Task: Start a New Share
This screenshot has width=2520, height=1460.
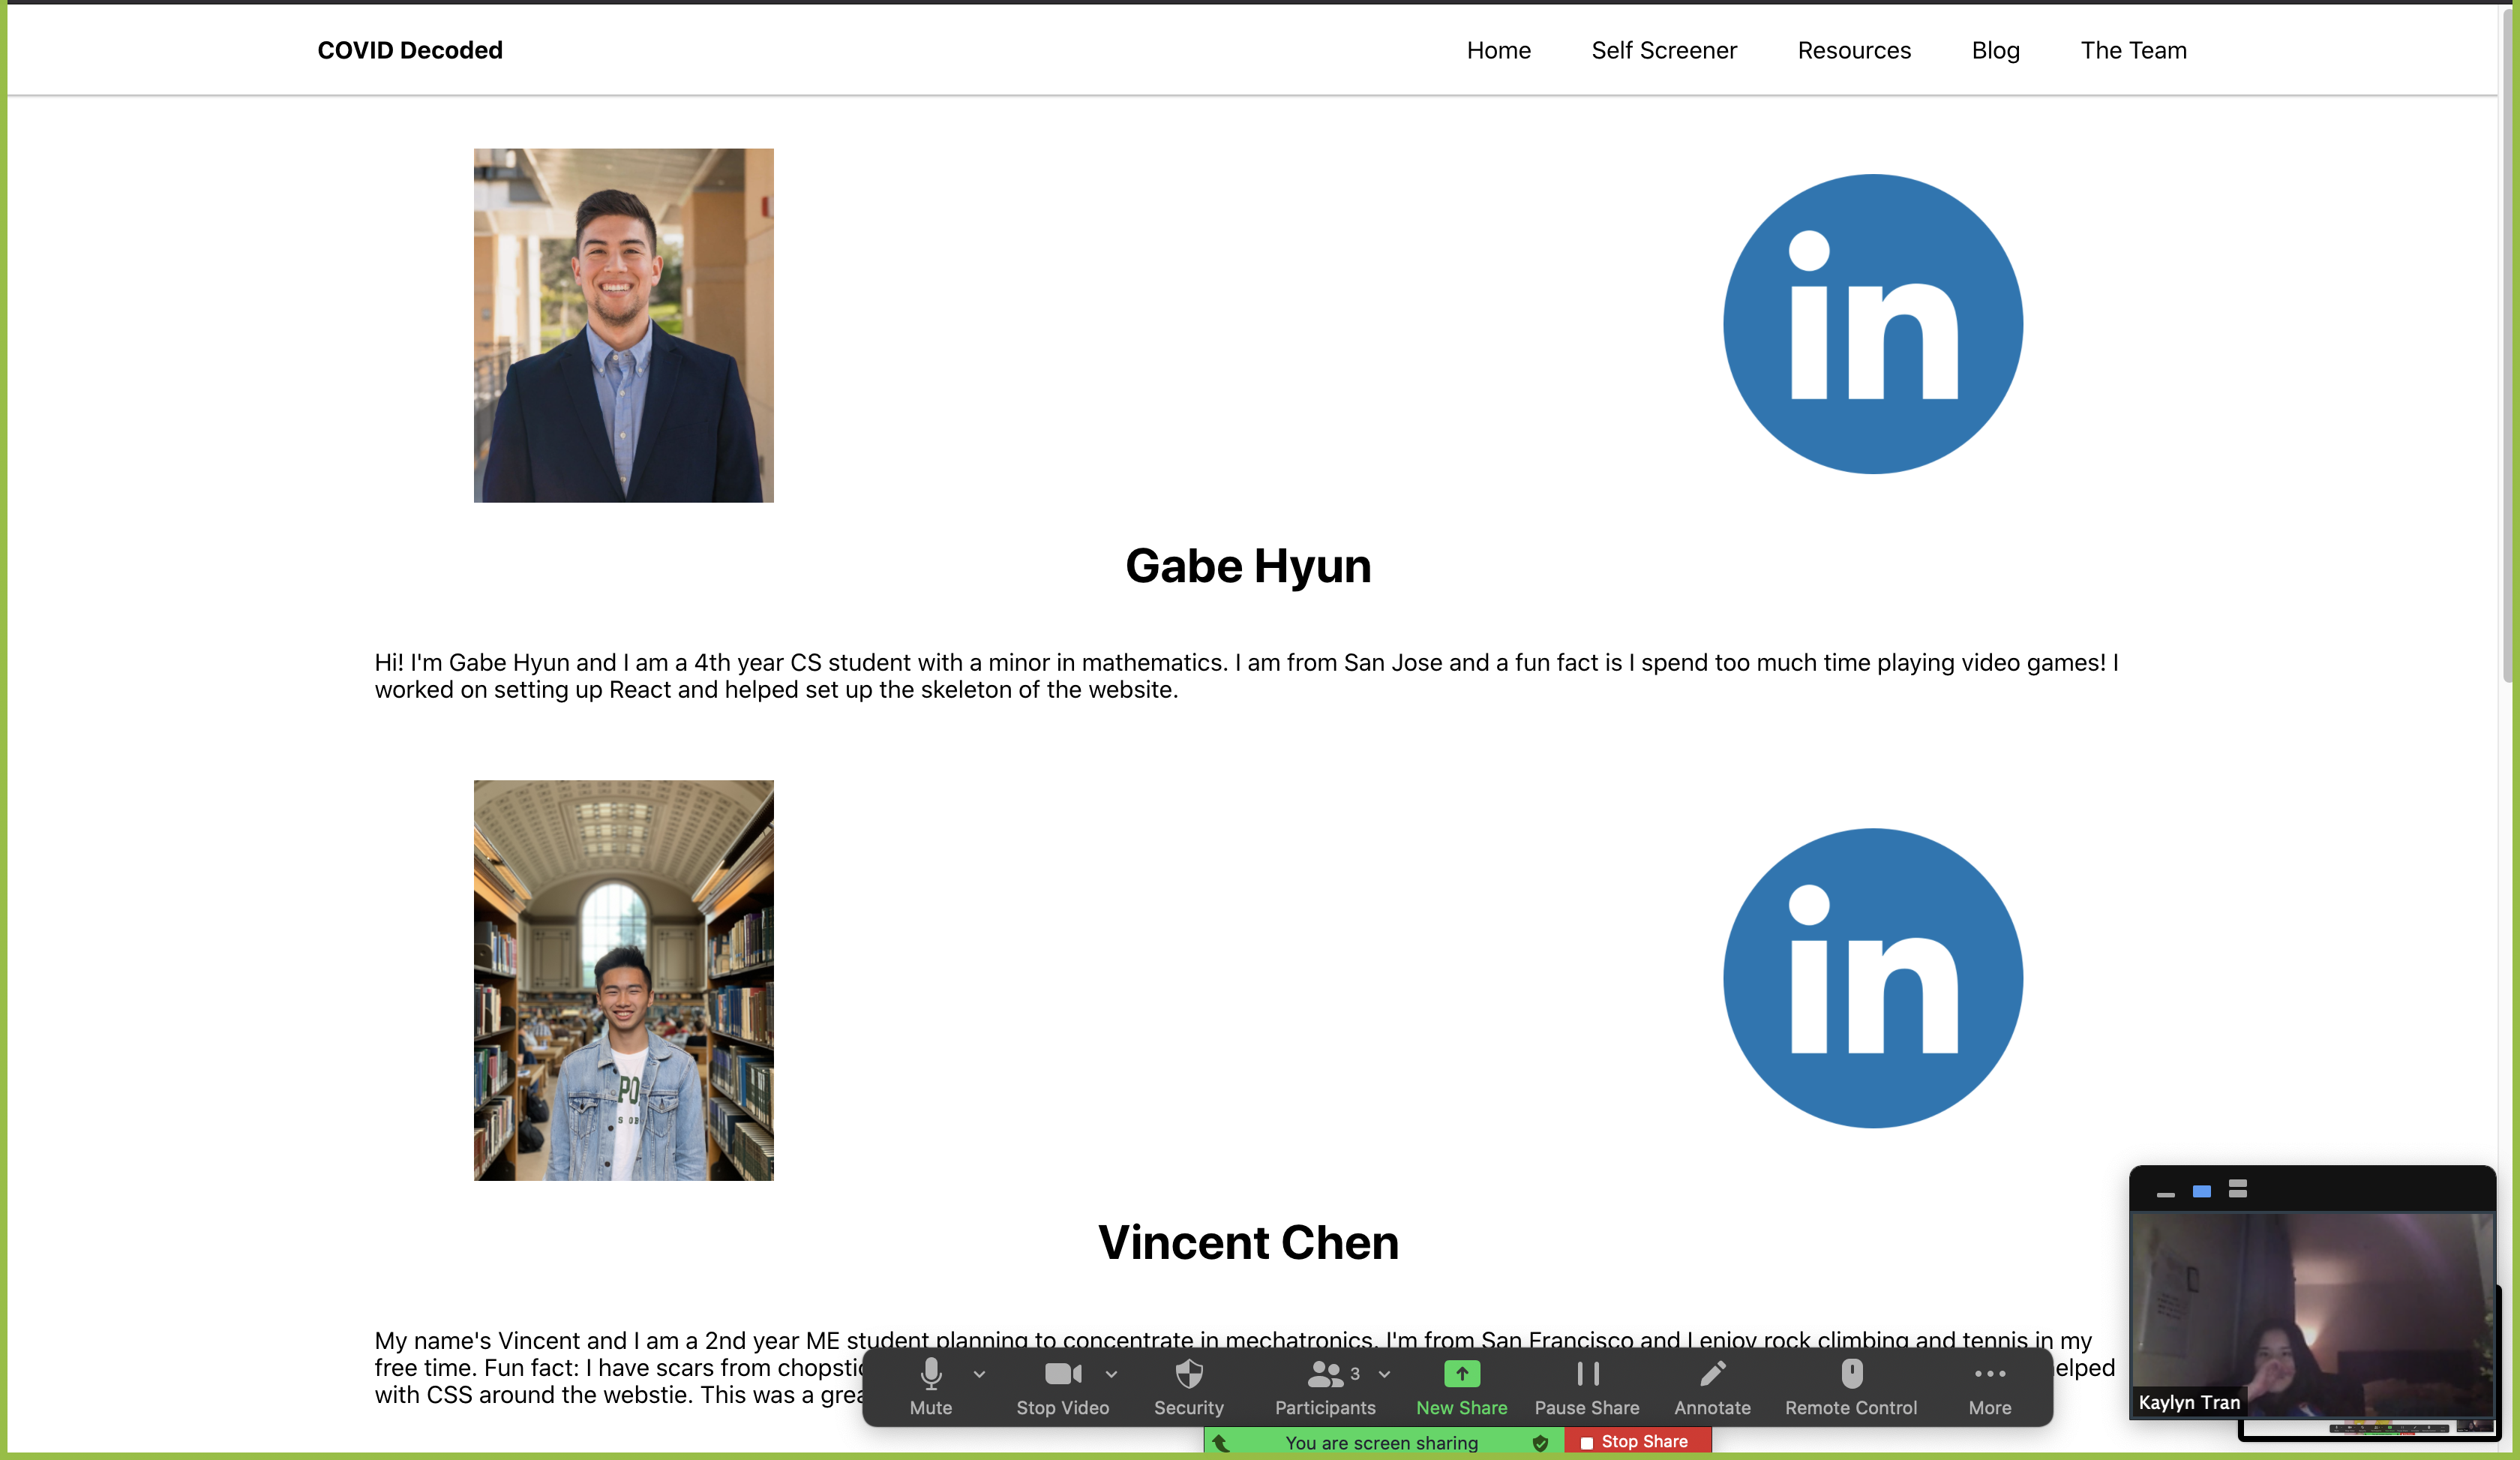Action: 1461,1385
